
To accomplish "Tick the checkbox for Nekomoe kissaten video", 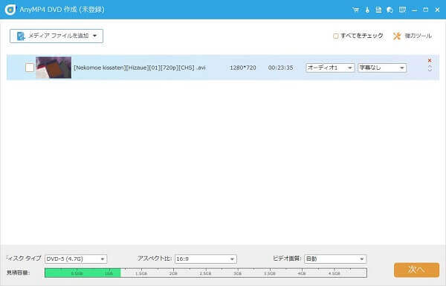I will (x=30, y=68).
